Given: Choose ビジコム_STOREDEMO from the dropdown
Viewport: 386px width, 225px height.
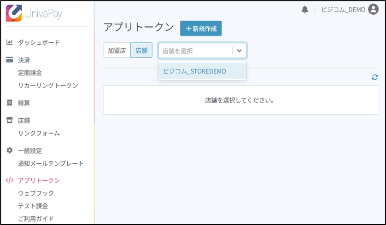Looking at the screenshot, I should tap(202, 71).
